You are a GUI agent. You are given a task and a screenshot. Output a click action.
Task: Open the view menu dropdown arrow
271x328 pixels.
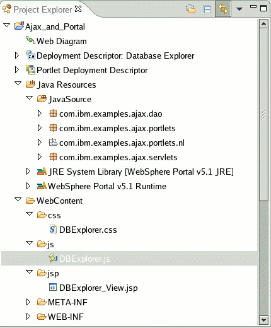click(x=239, y=9)
